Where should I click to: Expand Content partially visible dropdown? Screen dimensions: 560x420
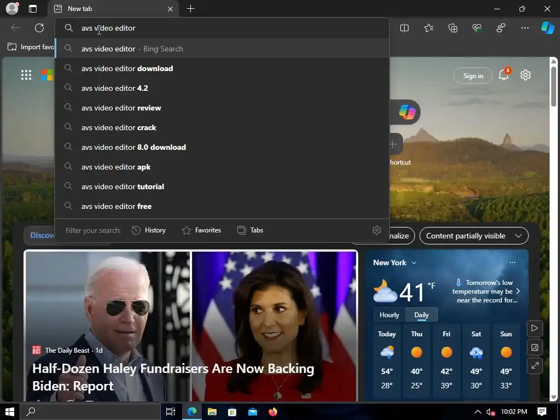click(474, 236)
